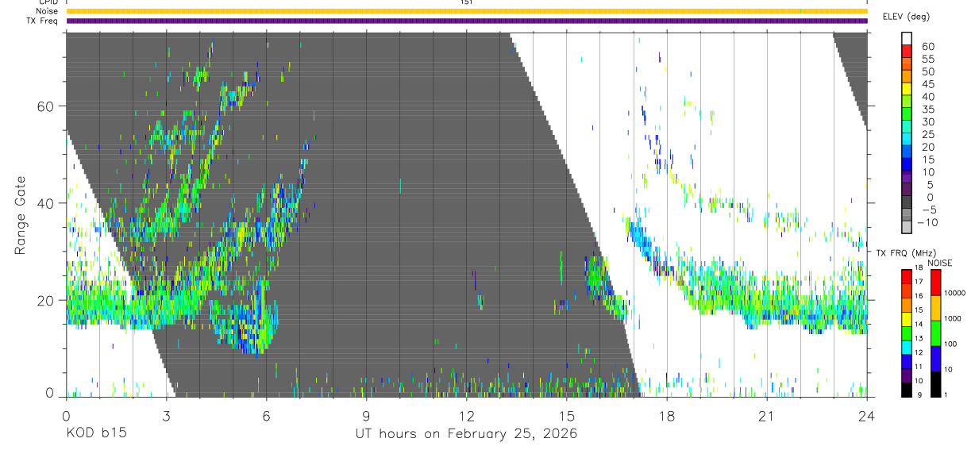Click the yellow segment of ELEV colorbar
Viewport: 975px width, 450px height.
click(x=907, y=89)
